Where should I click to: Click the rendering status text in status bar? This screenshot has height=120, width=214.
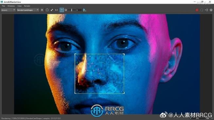pyautogui.click(x=31, y=118)
